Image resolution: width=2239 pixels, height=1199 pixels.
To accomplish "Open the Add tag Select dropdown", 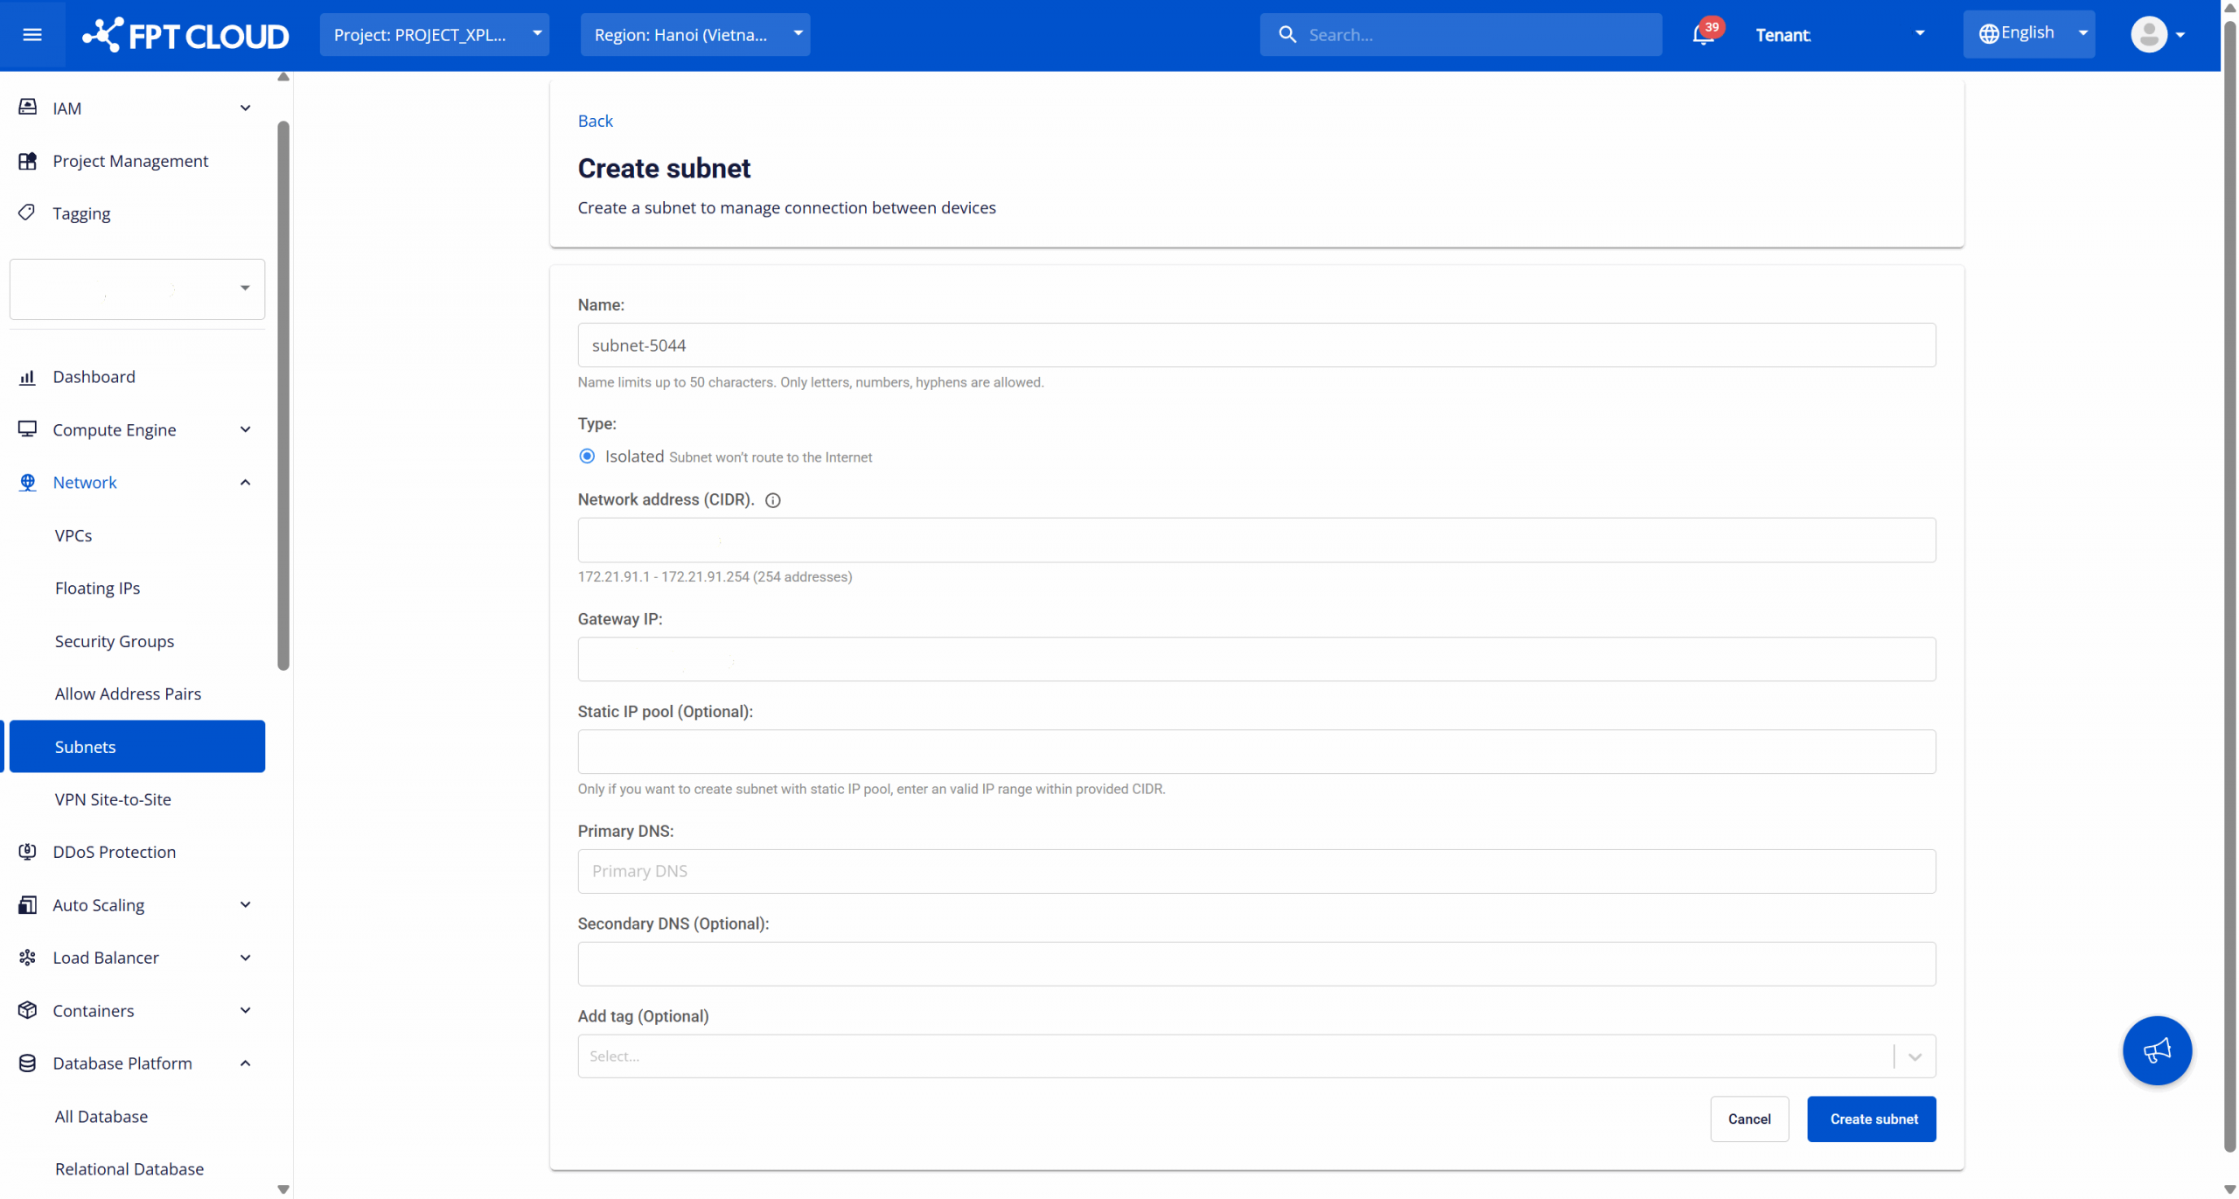I will tap(1255, 1056).
